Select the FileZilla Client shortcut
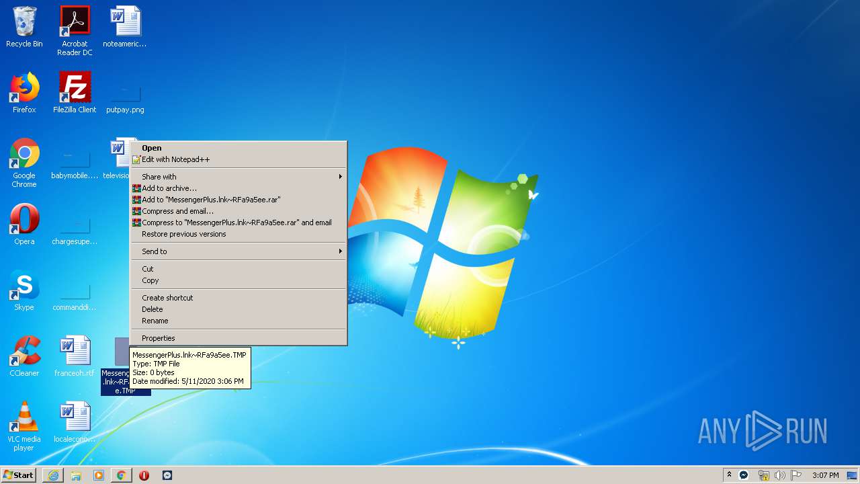Image resolution: width=860 pixels, height=484 pixels. point(75,93)
